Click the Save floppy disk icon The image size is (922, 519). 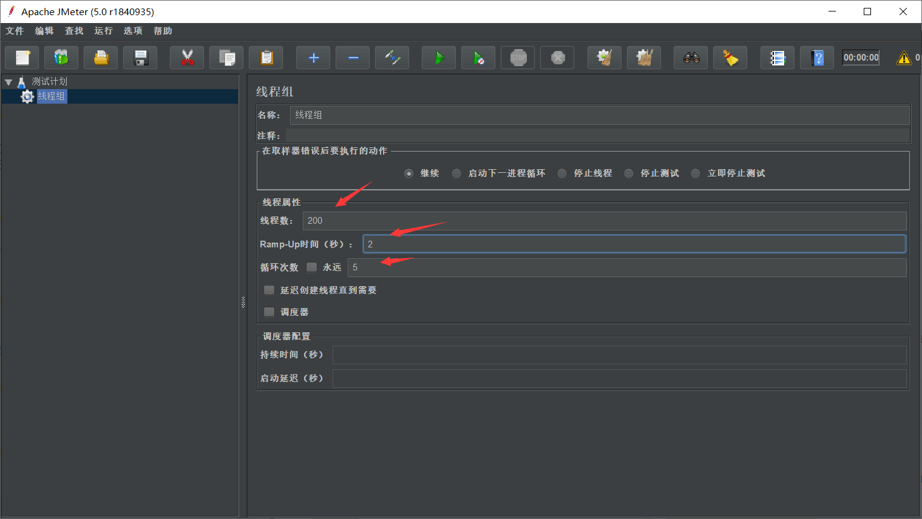[x=140, y=58]
